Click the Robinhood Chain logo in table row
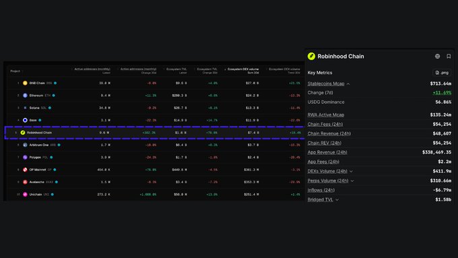The width and height of the screenshot is (458, 258). (x=23, y=133)
